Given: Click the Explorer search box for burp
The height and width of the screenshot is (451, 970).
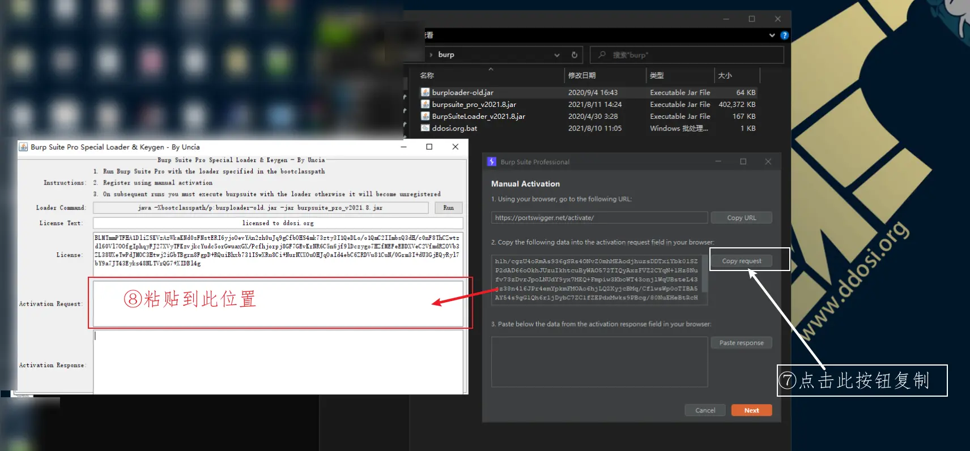Looking at the screenshot, I should click(687, 55).
